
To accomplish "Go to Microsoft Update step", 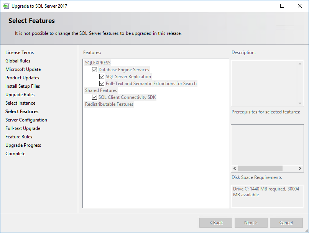I will tap(23, 69).
